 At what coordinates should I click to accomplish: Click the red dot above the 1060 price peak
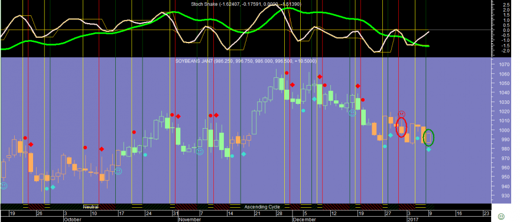[x=287, y=73]
